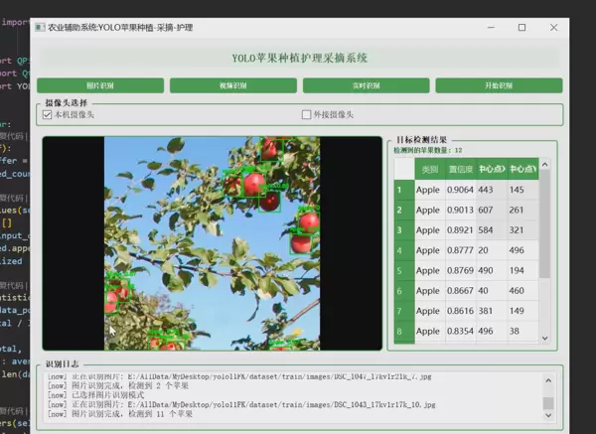Select row header number 5 in table
The height and width of the screenshot is (434, 596).
[400, 271]
